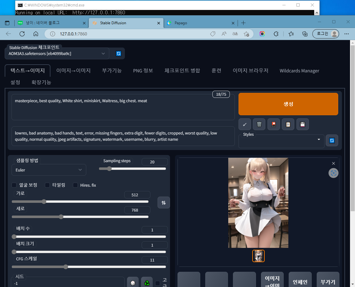Randomize seed with dice icon
355x287 pixels.
pyautogui.click(x=133, y=283)
